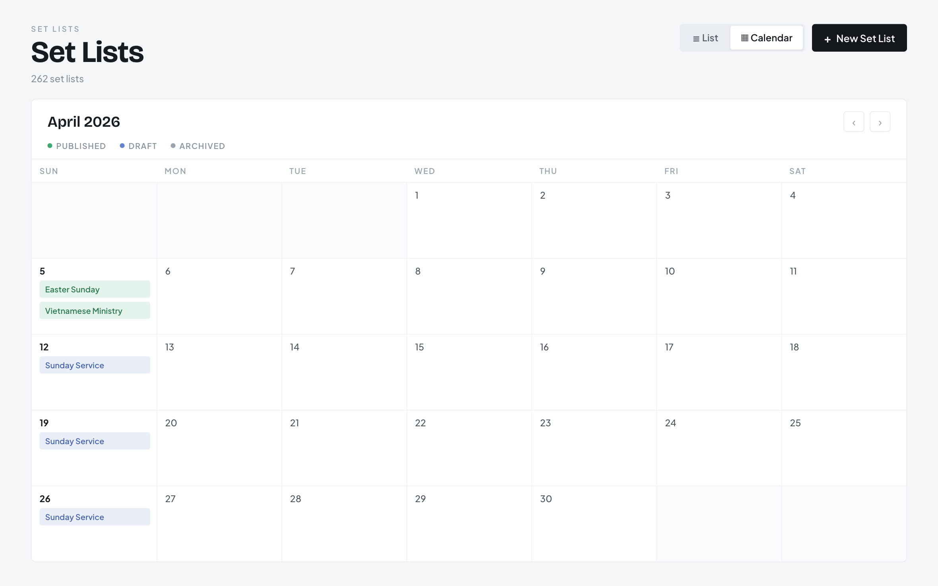Screen dimensions: 938x586
Task: Click the '262 set lists' count text
Action: pyautogui.click(x=57, y=79)
